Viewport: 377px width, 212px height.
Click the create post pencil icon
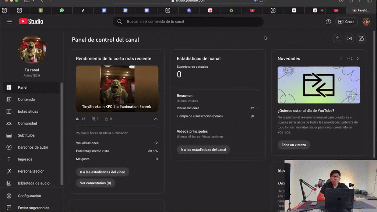[361, 38]
